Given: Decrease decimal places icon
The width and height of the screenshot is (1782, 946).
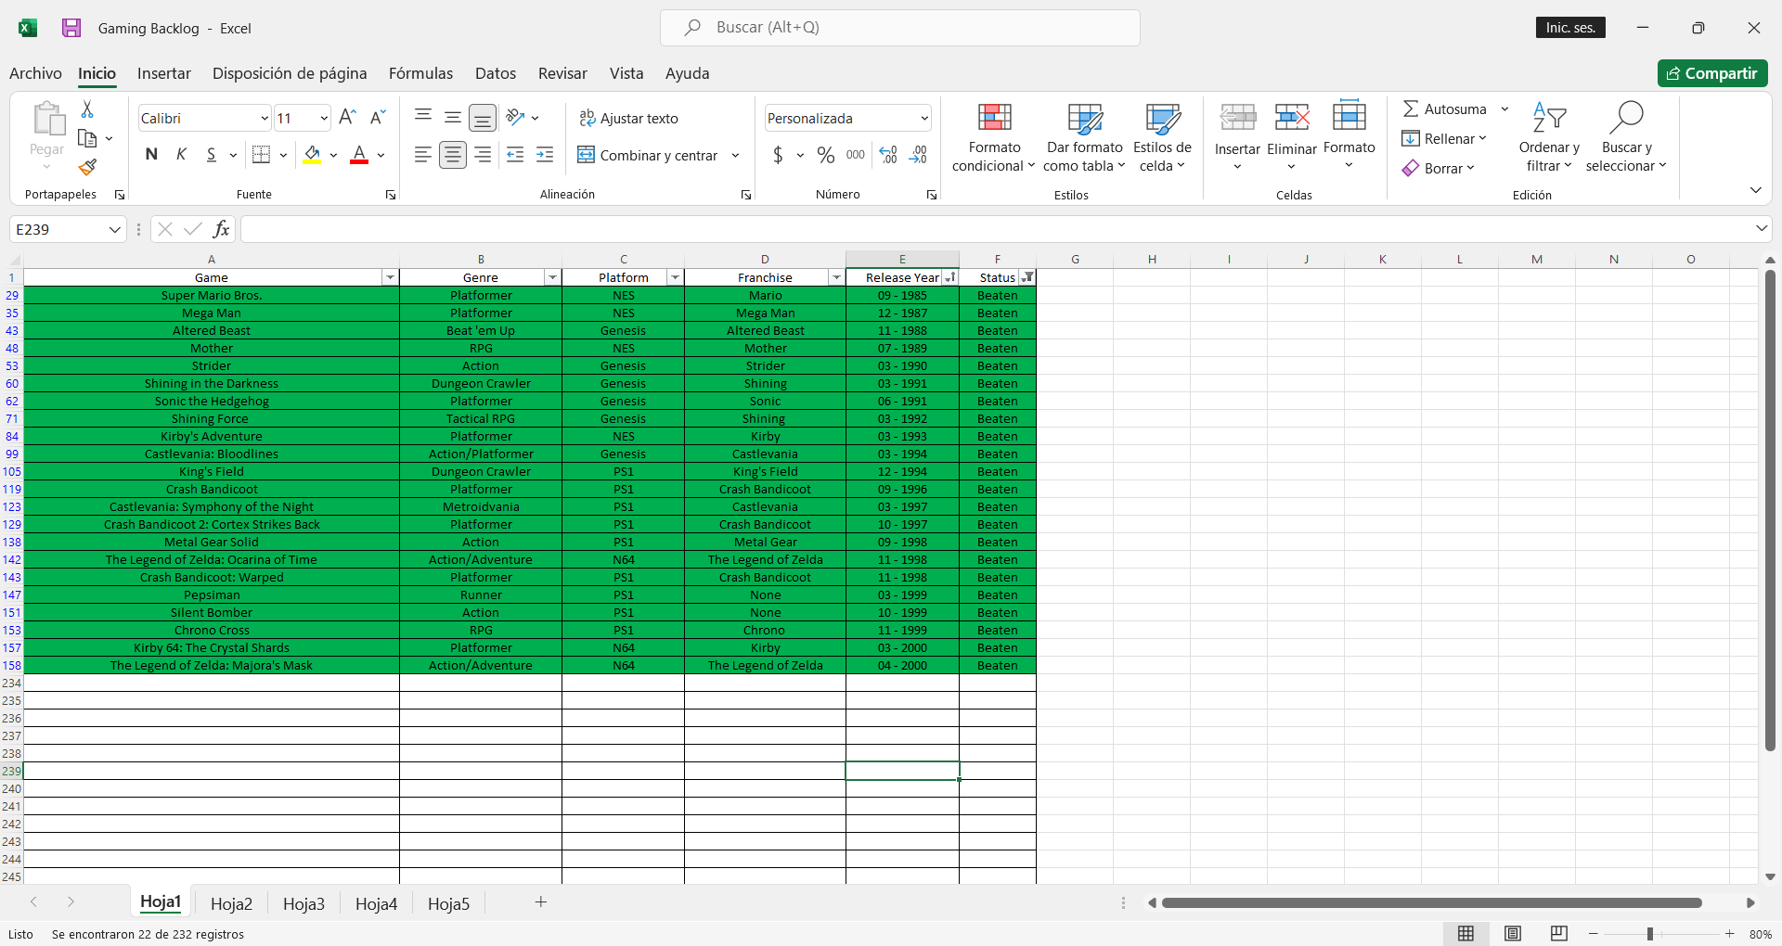Looking at the screenshot, I should (918, 155).
